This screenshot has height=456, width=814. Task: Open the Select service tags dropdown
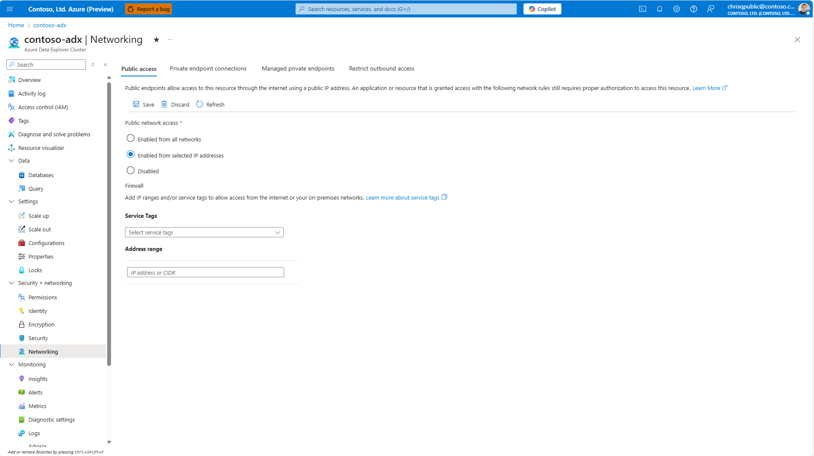(x=204, y=232)
